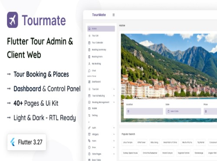This screenshot has width=217, height=161.
Task: Expand the admin Tour List chevron
Action: 114,89
